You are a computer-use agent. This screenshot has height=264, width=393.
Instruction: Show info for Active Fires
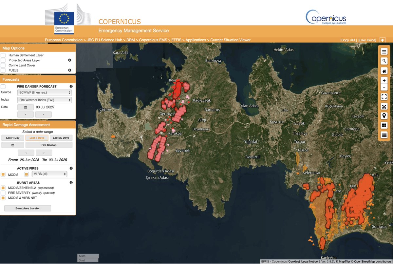click(71, 168)
